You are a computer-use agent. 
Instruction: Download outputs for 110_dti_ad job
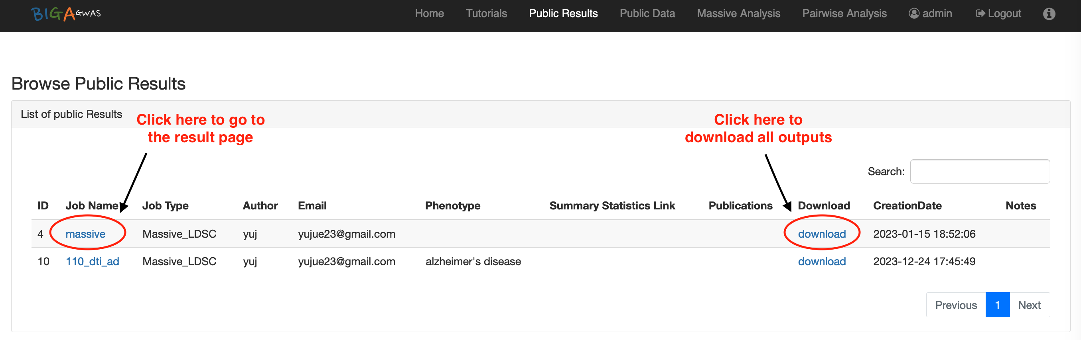point(821,261)
